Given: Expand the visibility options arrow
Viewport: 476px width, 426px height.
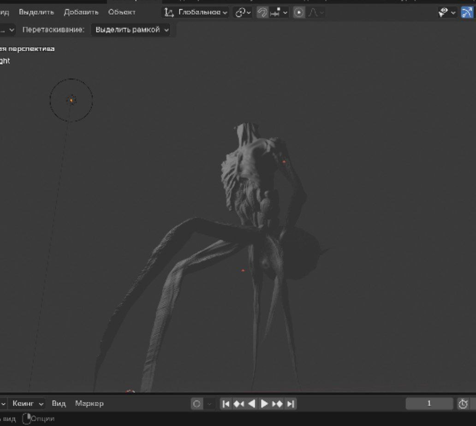Looking at the screenshot, I should pos(453,13).
